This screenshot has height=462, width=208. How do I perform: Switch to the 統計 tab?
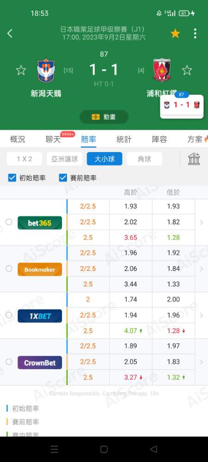(x=124, y=139)
